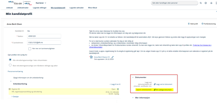Open Lagrede søknader tab
Image resolution: width=217 pixels, height=105 pixels.
pyautogui.click(x=77, y=8)
